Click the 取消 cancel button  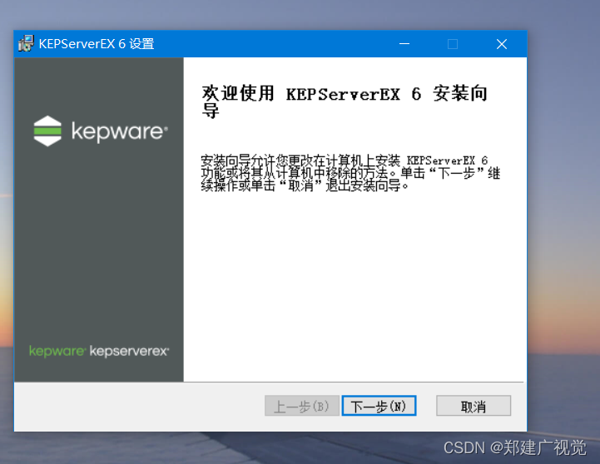coord(474,406)
